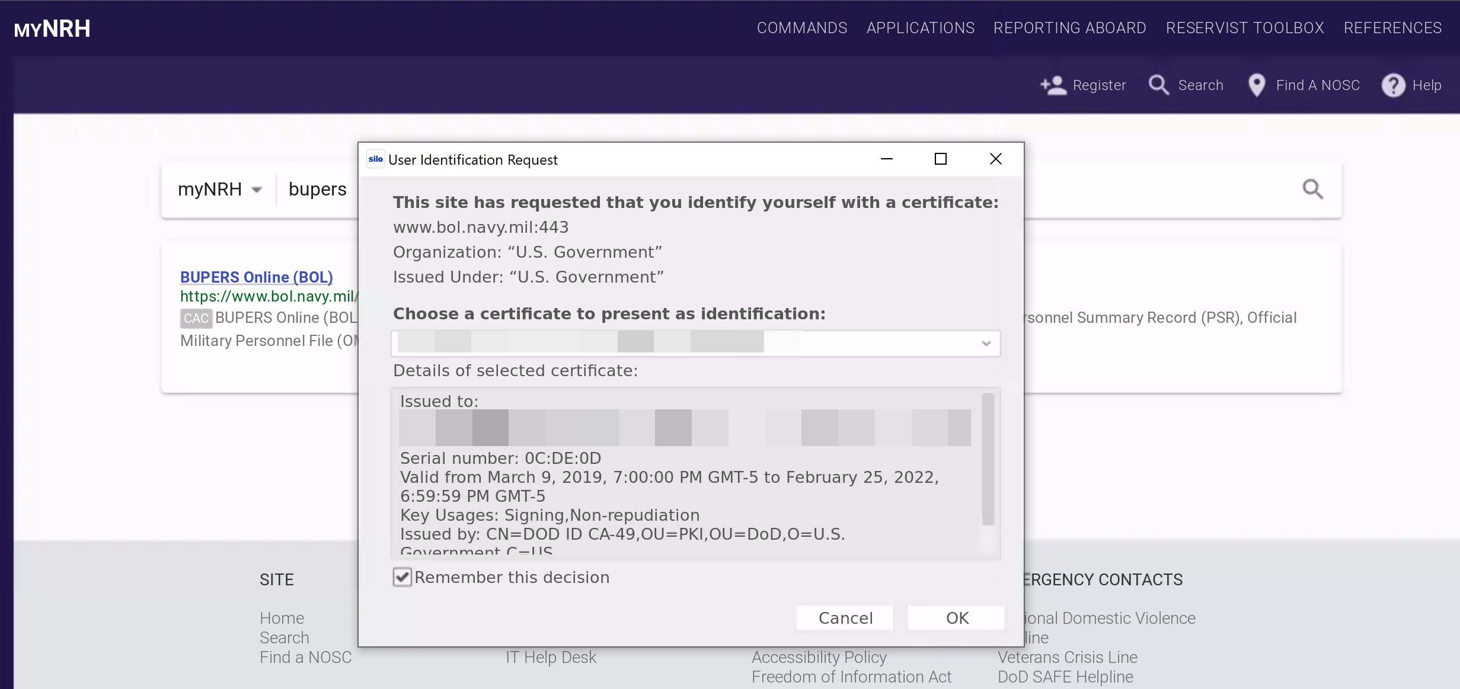Click the www.bol.navy.mil:443 text
Image resolution: width=1460 pixels, height=689 pixels.
[481, 227]
